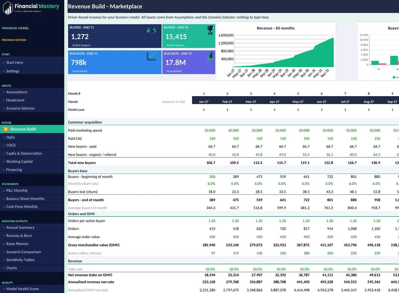Select the Buyers - End Y5 value 15,415
Screen dimensions: 399x293
(x=176, y=37)
